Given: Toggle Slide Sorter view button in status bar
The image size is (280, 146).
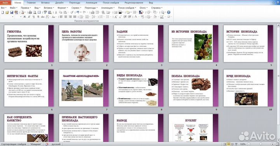Looking at the screenshot, I should pyautogui.click(x=228, y=144).
